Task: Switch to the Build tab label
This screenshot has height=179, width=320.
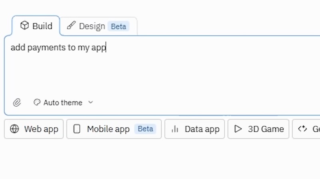Action: (42, 26)
